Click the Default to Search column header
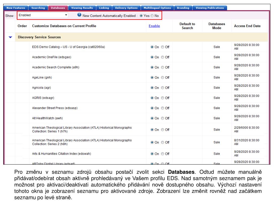This screenshot has height=205, width=274. pyautogui.click(x=187, y=26)
